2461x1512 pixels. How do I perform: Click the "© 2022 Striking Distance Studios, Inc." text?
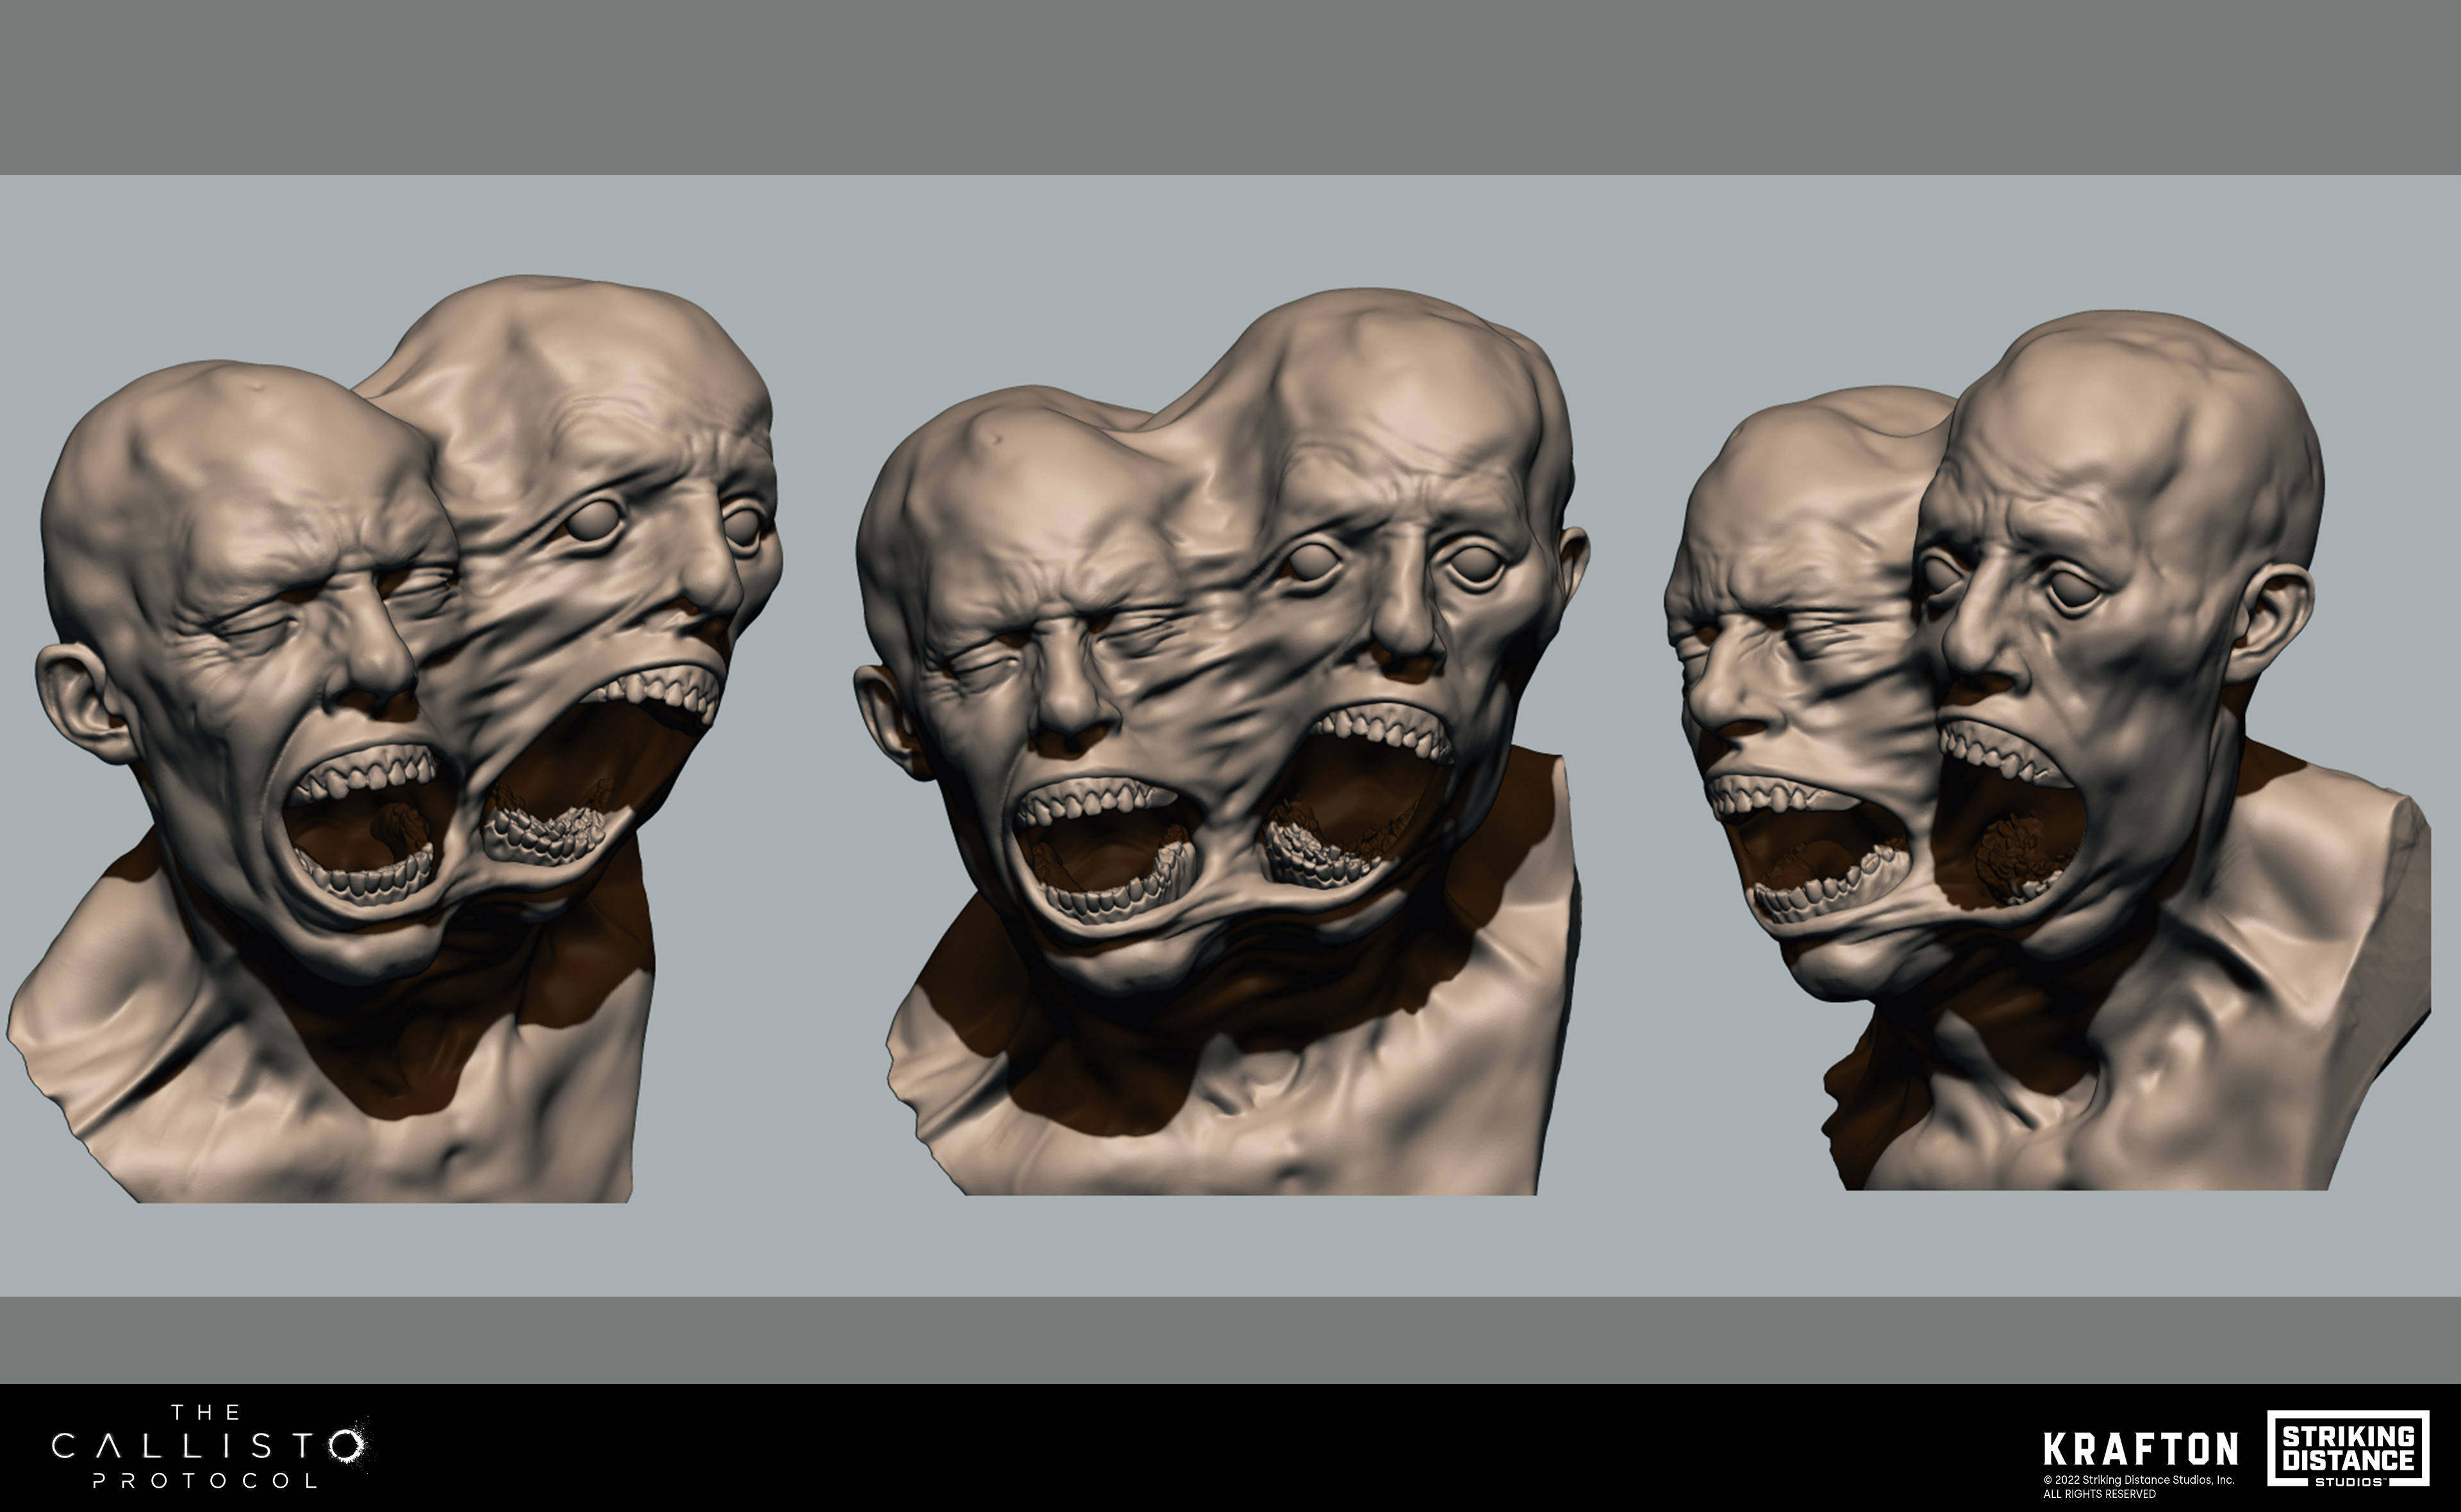pyautogui.click(x=2138, y=1480)
